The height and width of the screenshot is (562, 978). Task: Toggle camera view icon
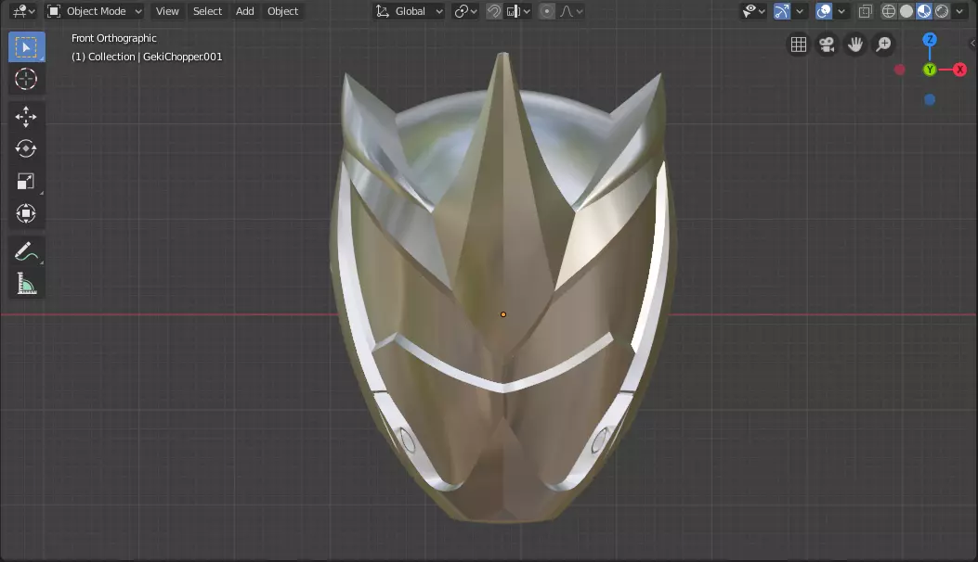click(x=827, y=45)
